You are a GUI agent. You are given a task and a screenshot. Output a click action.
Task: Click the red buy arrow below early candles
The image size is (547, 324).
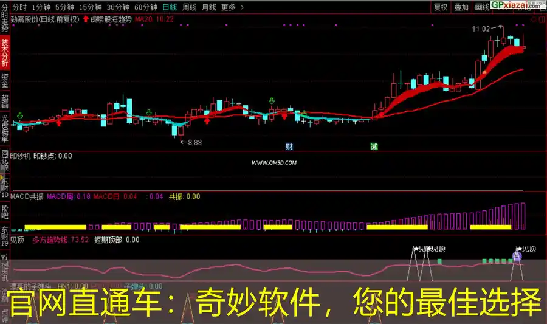click(x=59, y=123)
